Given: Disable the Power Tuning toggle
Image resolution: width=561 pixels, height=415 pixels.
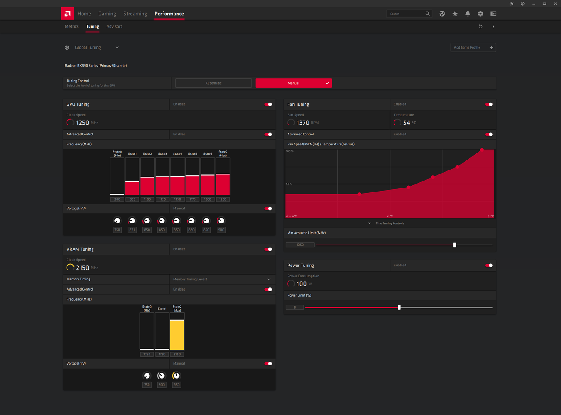Looking at the screenshot, I should (489, 266).
